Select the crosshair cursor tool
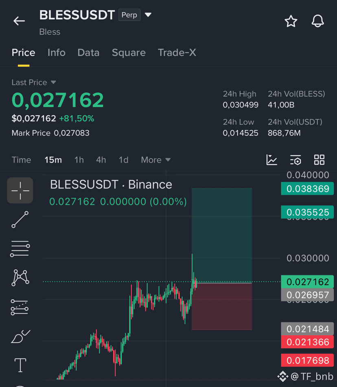Image resolution: width=337 pixels, height=387 pixels. coord(20,190)
